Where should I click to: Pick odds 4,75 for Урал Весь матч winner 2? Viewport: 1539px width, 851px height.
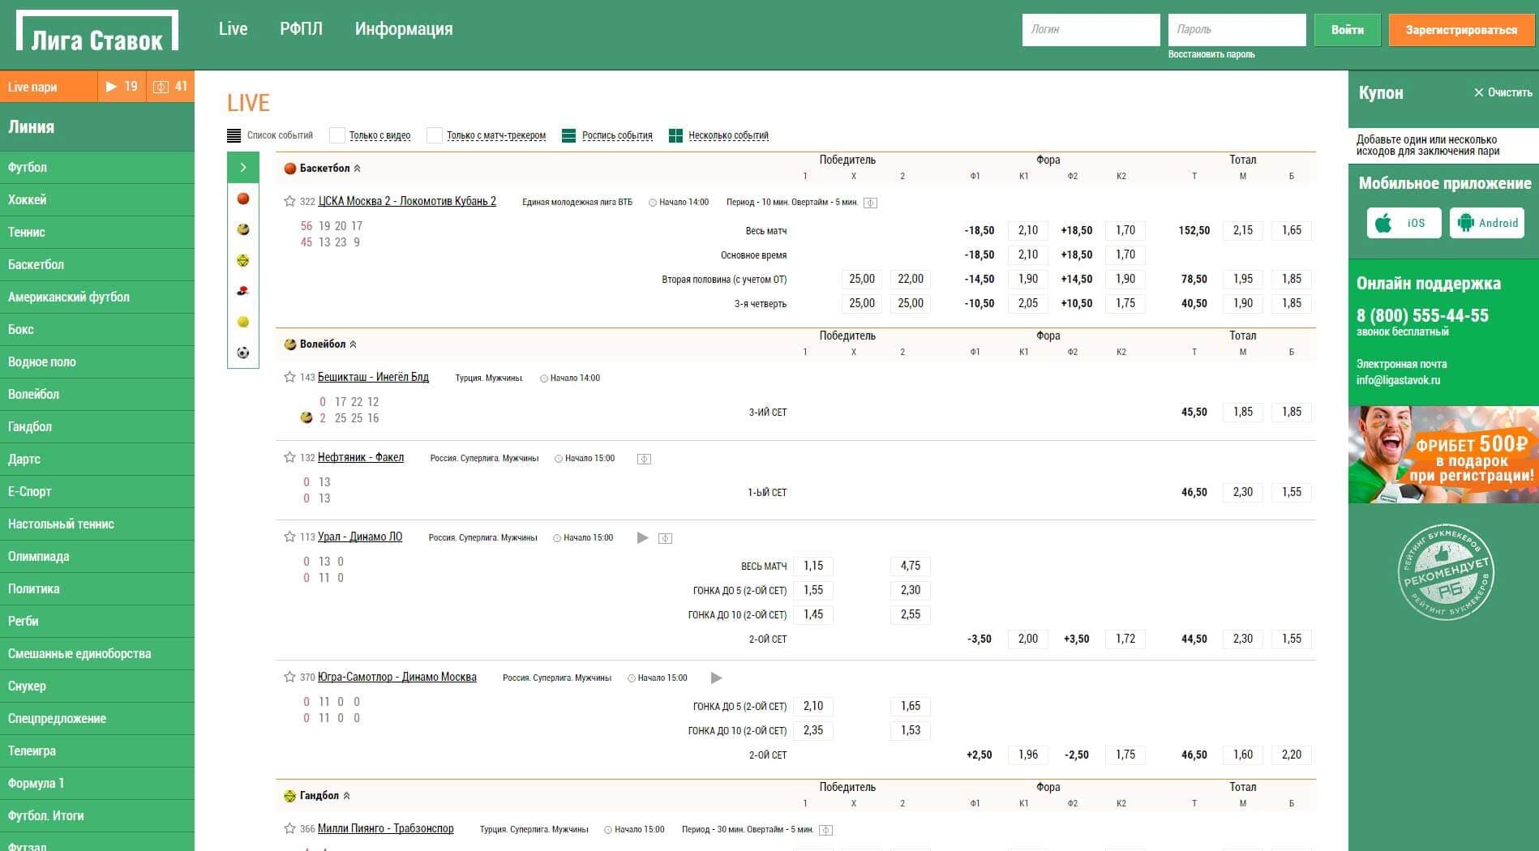click(911, 566)
